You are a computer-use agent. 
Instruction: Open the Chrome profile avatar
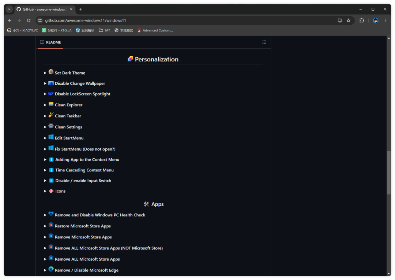376,20
